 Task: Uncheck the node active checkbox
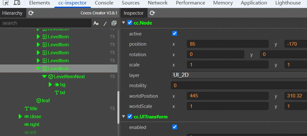[x=175, y=34]
